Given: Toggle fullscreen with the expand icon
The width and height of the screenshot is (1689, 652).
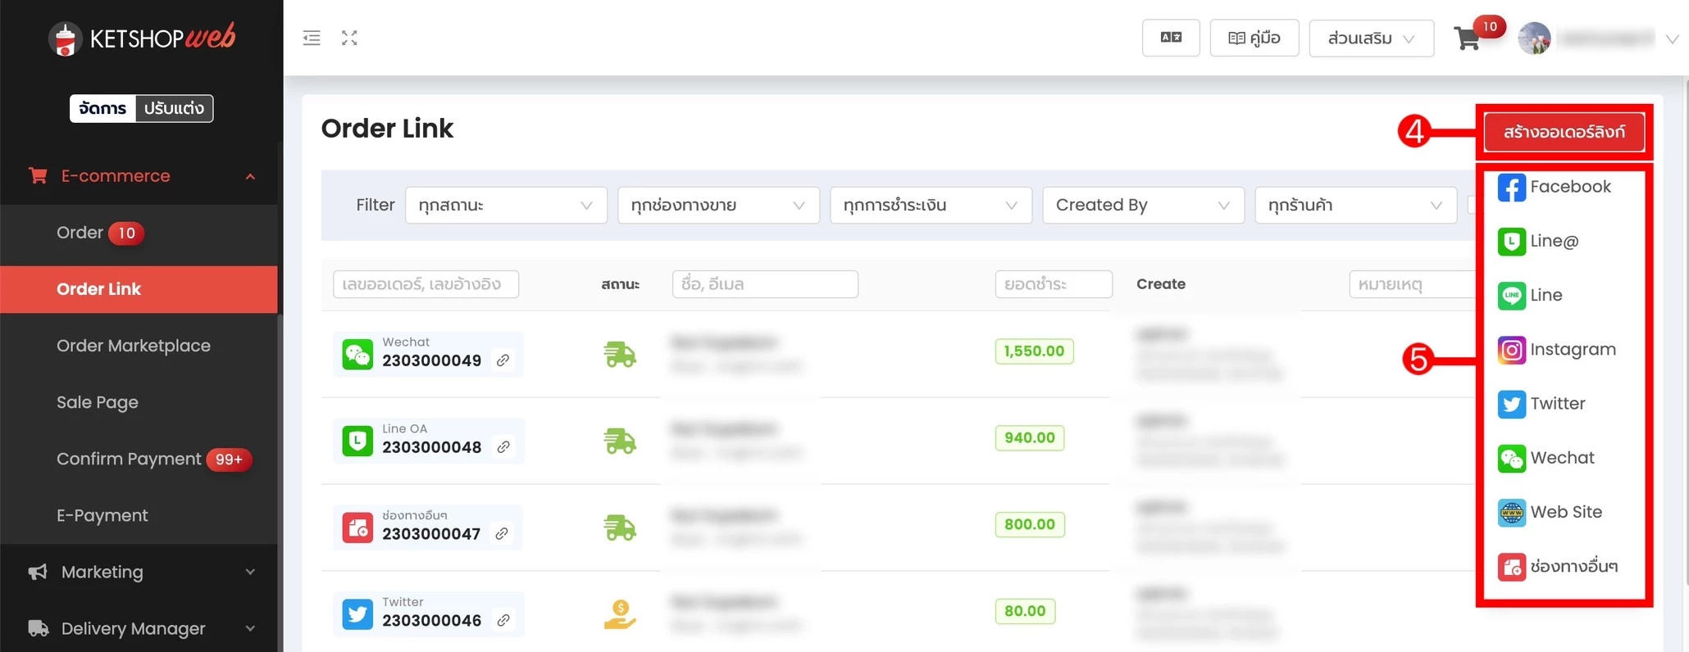Looking at the screenshot, I should (349, 38).
